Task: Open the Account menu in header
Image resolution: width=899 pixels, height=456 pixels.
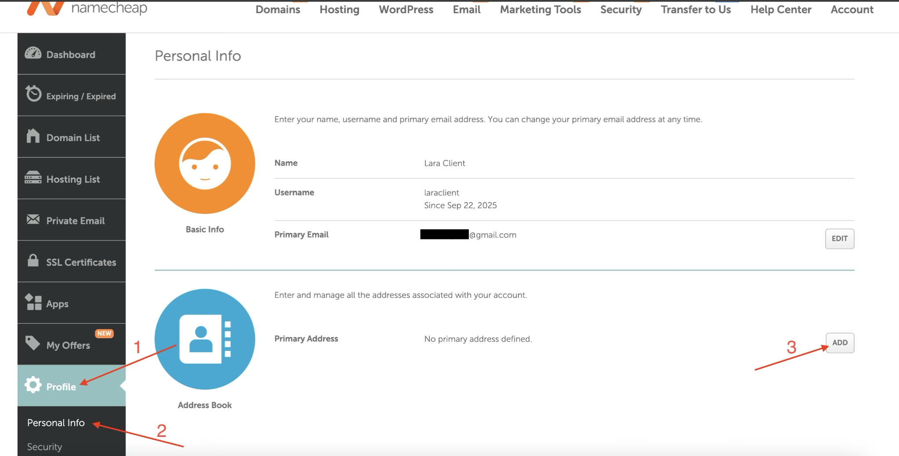Action: (852, 10)
